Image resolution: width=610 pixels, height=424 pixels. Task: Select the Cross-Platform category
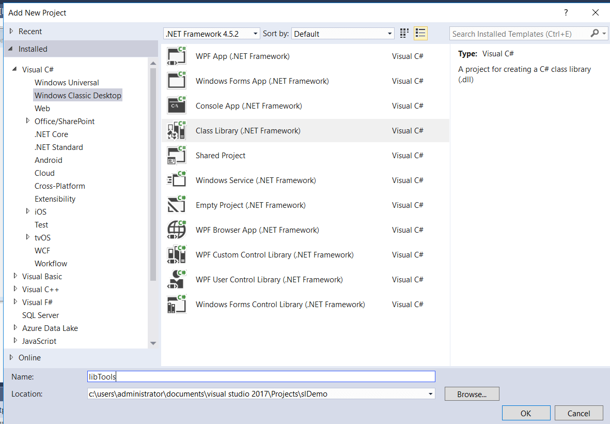(59, 186)
